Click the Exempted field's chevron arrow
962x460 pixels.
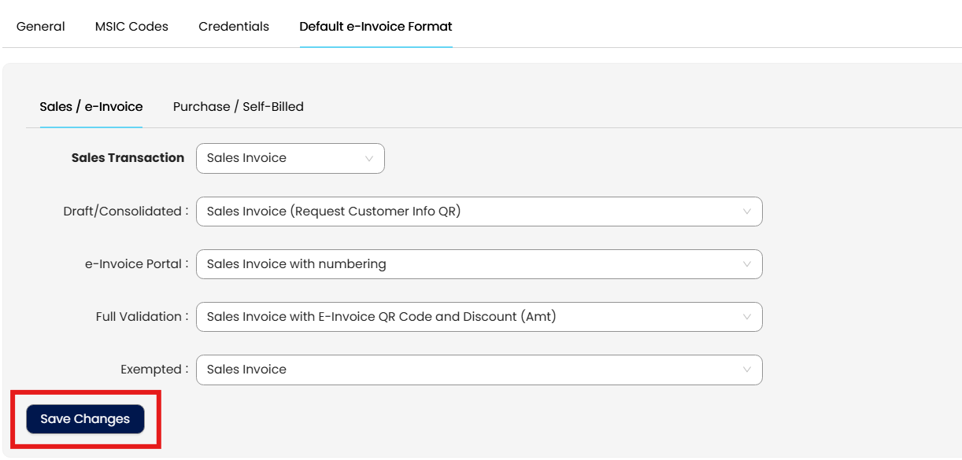(746, 370)
